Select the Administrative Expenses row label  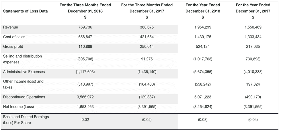click(x=24, y=72)
